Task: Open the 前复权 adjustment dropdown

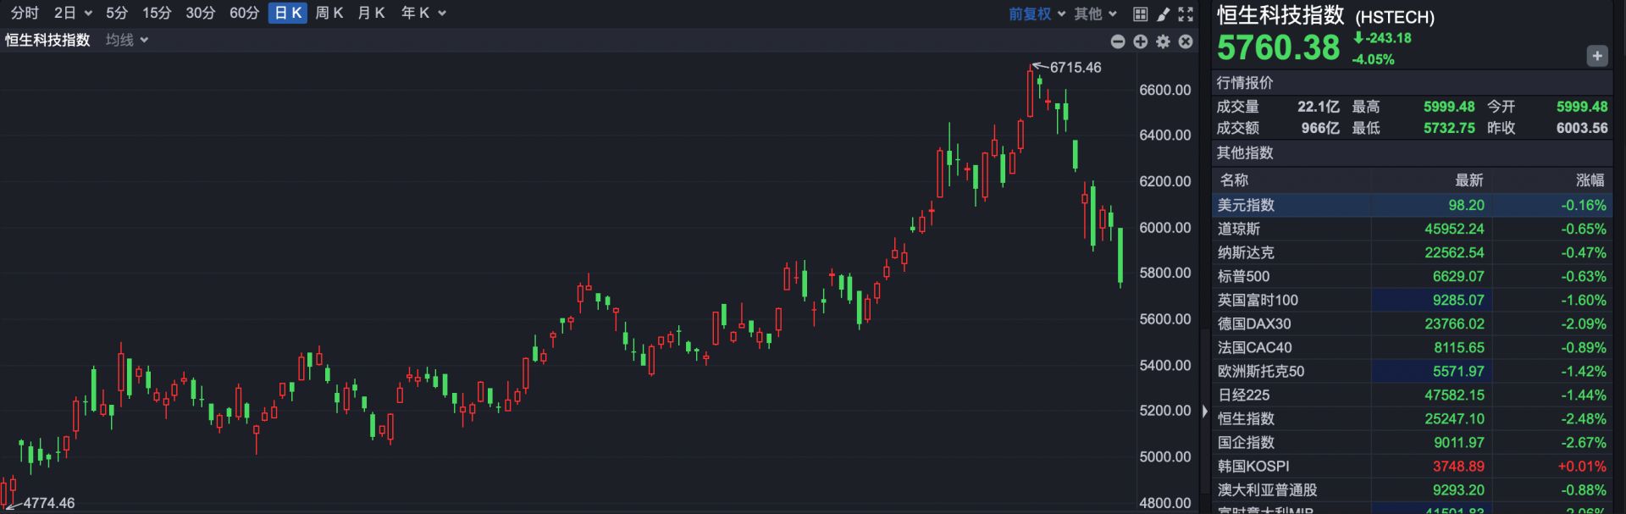Action: tap(1037, 14)
